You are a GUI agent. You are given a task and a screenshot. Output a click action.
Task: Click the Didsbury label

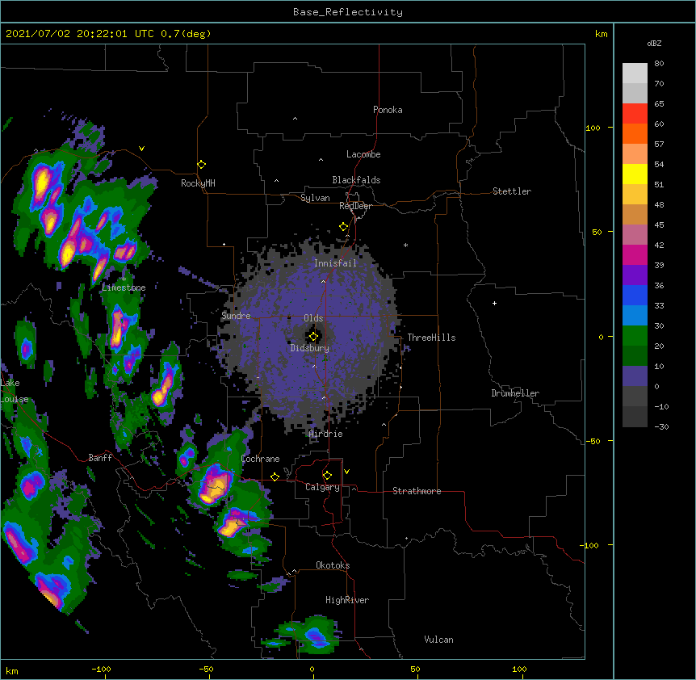[310, 348]
